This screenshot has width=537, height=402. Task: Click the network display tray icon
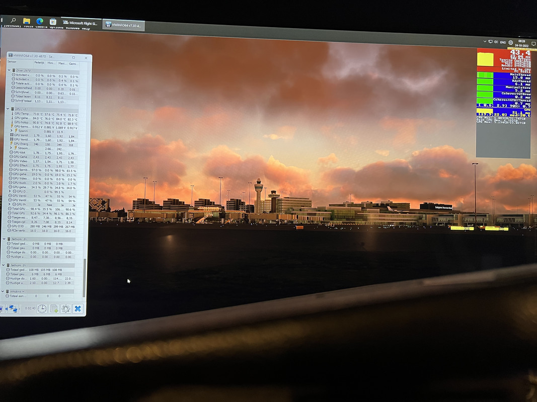tap(490, 42)
